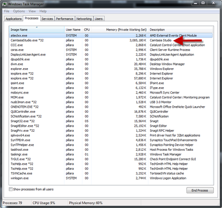This screenshot has height=208, width=222.
Task: Select the CamtasiaStudio.exe *32 process row
Action: (111, 40)
